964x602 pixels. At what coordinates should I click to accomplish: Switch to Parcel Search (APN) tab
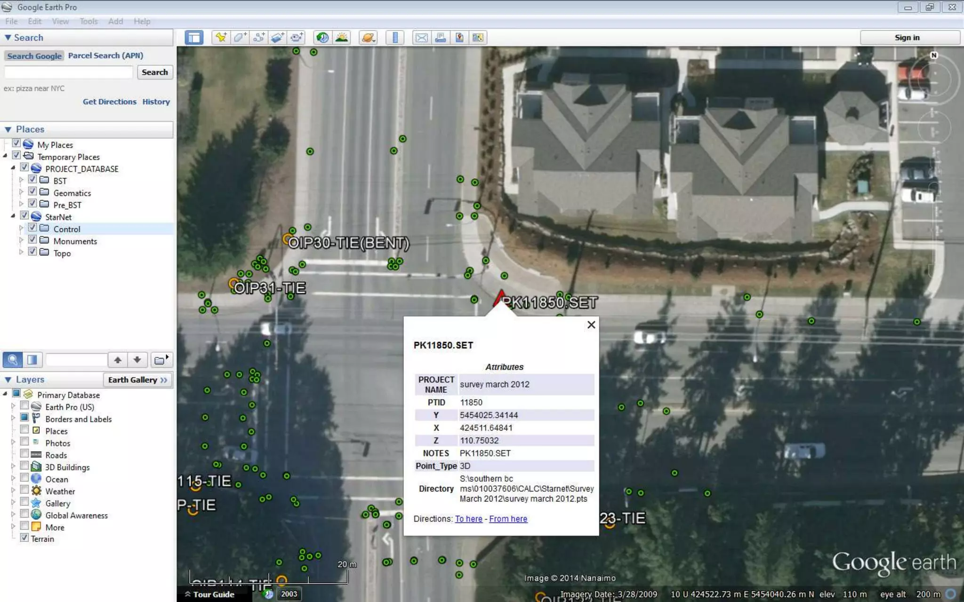(105, 55)
